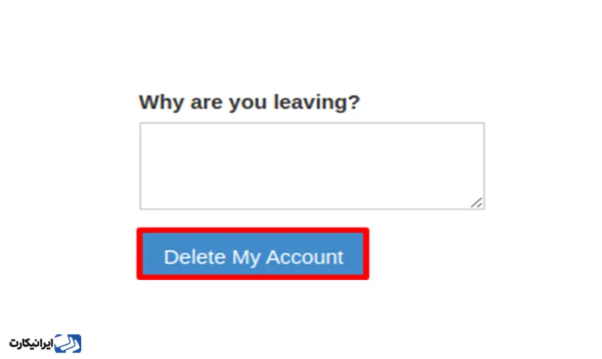Click the "Why are you leaving?" label
This screenshot has width=602, height=359.
click(x=249, y=102)
